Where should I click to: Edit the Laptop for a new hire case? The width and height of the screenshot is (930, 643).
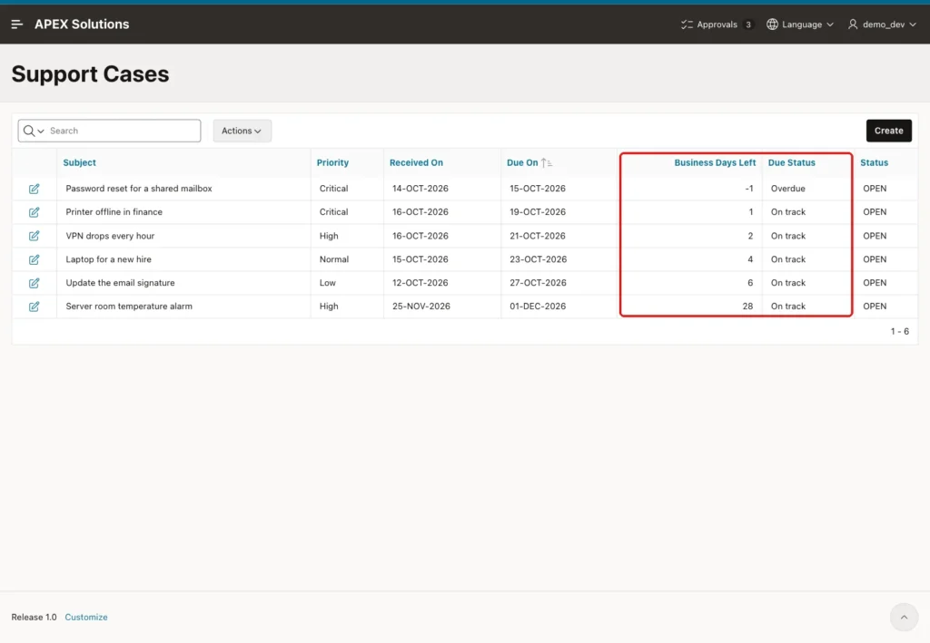pyautogui.click(x=34, y=259)
